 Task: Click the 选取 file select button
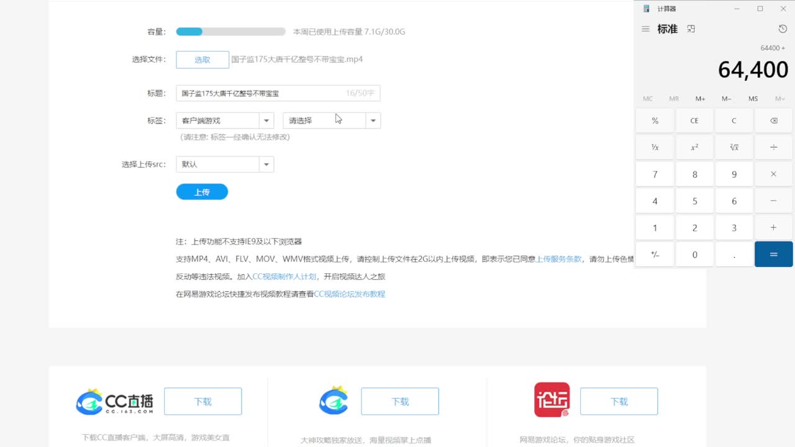202,60
